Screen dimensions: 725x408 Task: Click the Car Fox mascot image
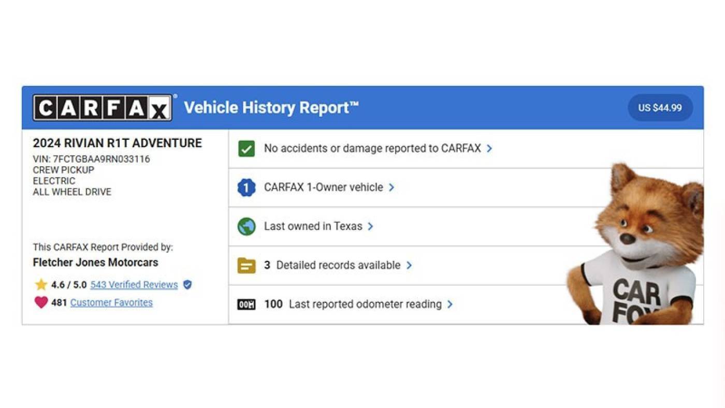636,244
